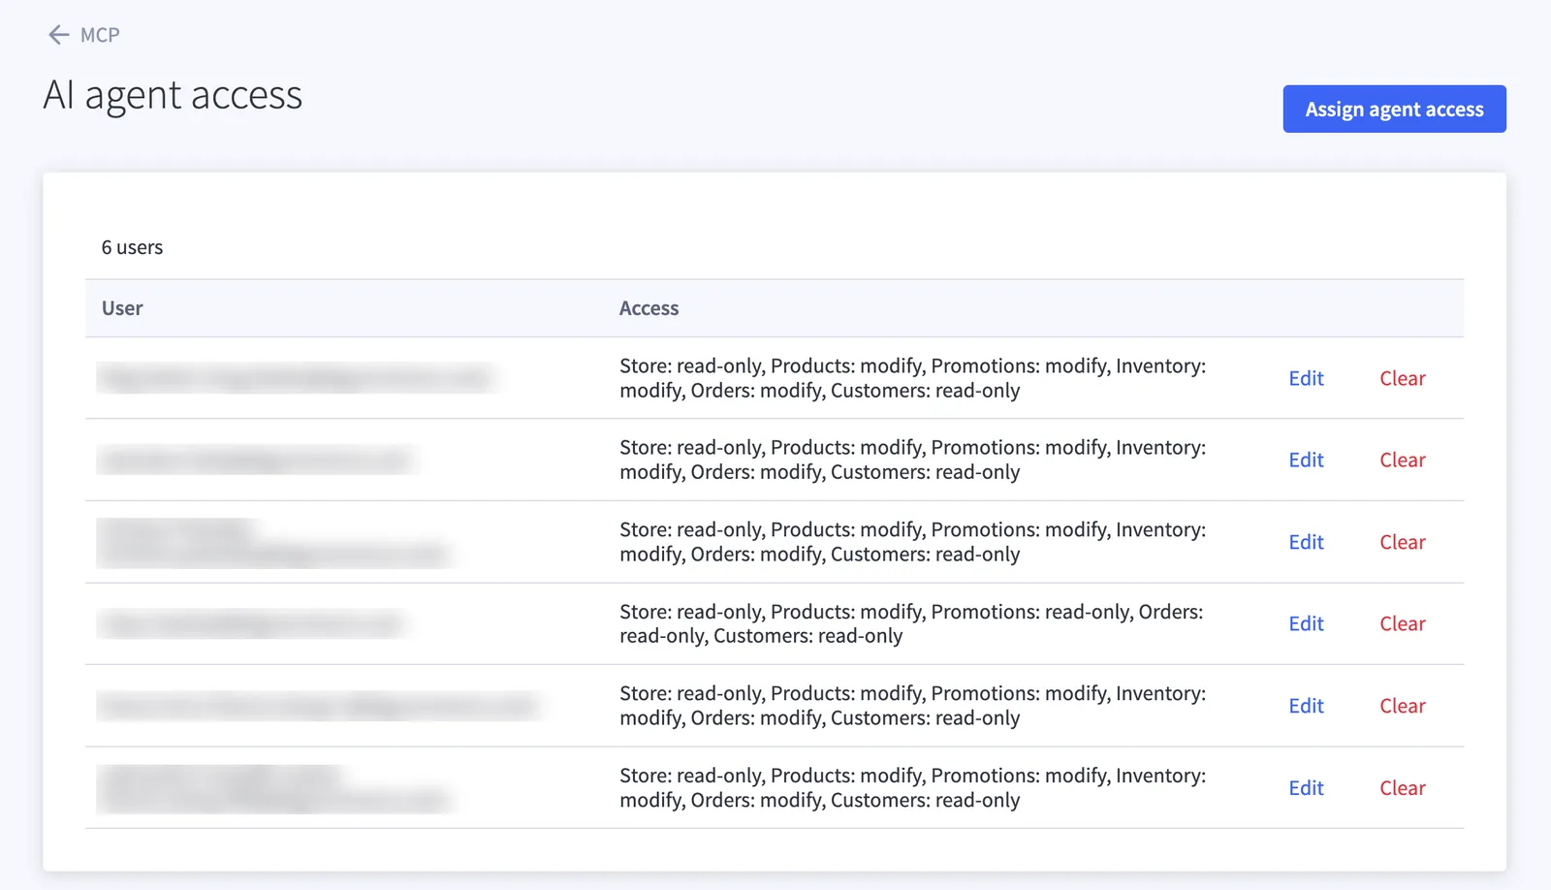Image resolution: width=1551 pixels, height=890 pixels.
Task: Select access text containing 'Orders: read-only'
Action: (911, 623)
